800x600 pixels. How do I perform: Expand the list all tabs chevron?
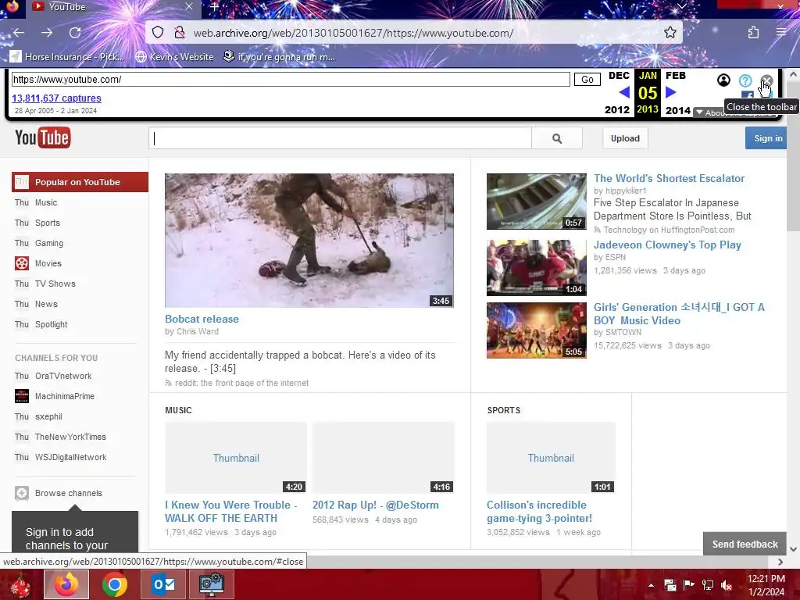[x=681, y=6]
